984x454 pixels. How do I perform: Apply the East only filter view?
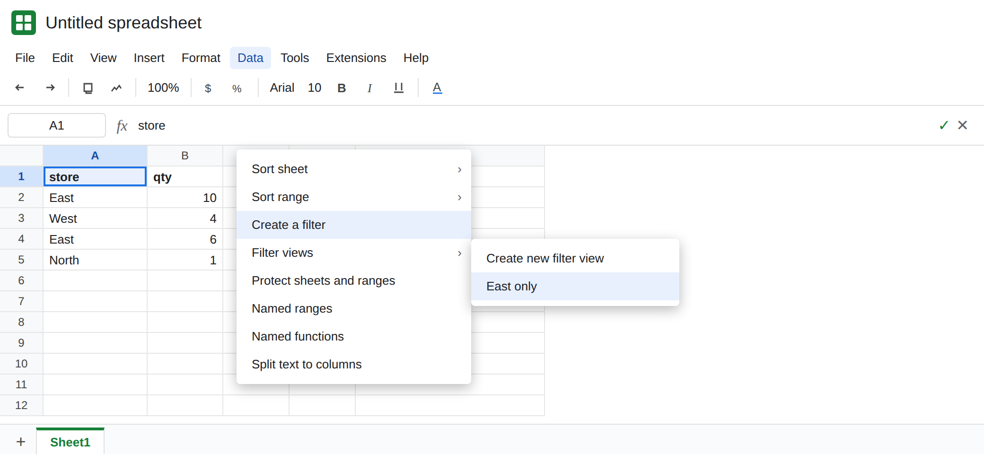[x=575, y=287]
